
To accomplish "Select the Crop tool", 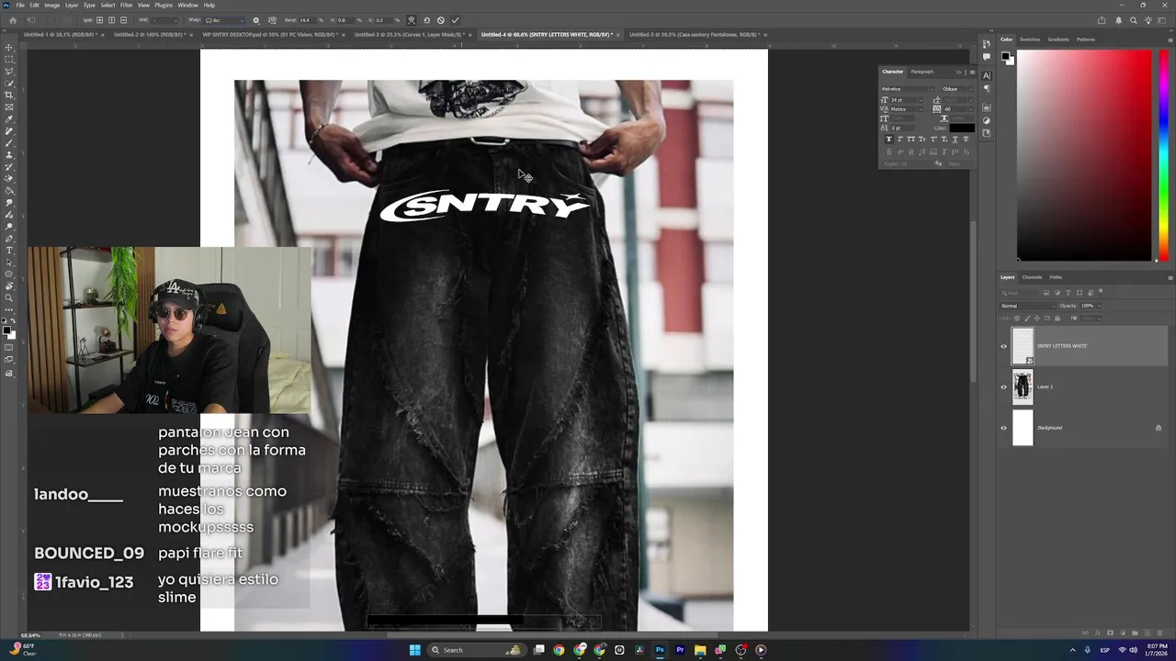I will (x=9, y=95).
